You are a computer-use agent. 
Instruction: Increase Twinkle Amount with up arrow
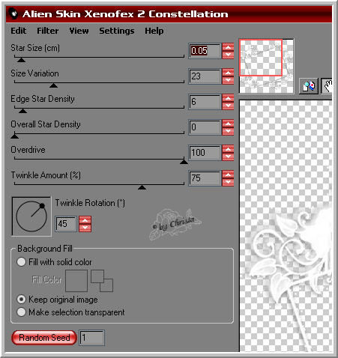[x=228, y=175]
